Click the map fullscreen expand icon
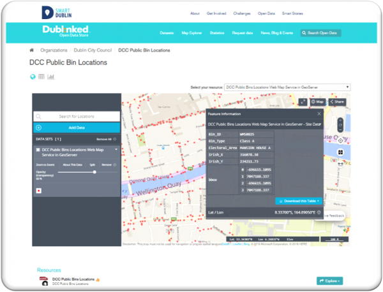 (x=303, y=102)
